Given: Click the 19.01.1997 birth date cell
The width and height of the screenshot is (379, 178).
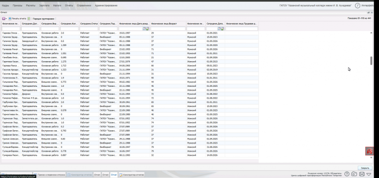Looking at the screenshot, I should click(x=134, y=33).
